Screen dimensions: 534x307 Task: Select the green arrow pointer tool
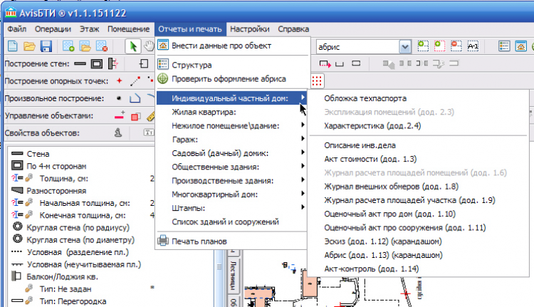pyautogui.click(x=132, y=46)
